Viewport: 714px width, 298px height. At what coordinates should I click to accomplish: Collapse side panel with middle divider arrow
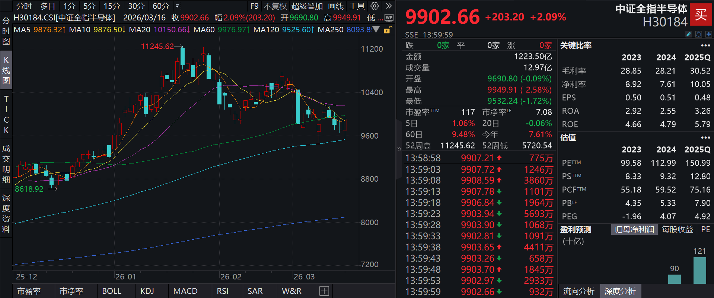point(399,149)
